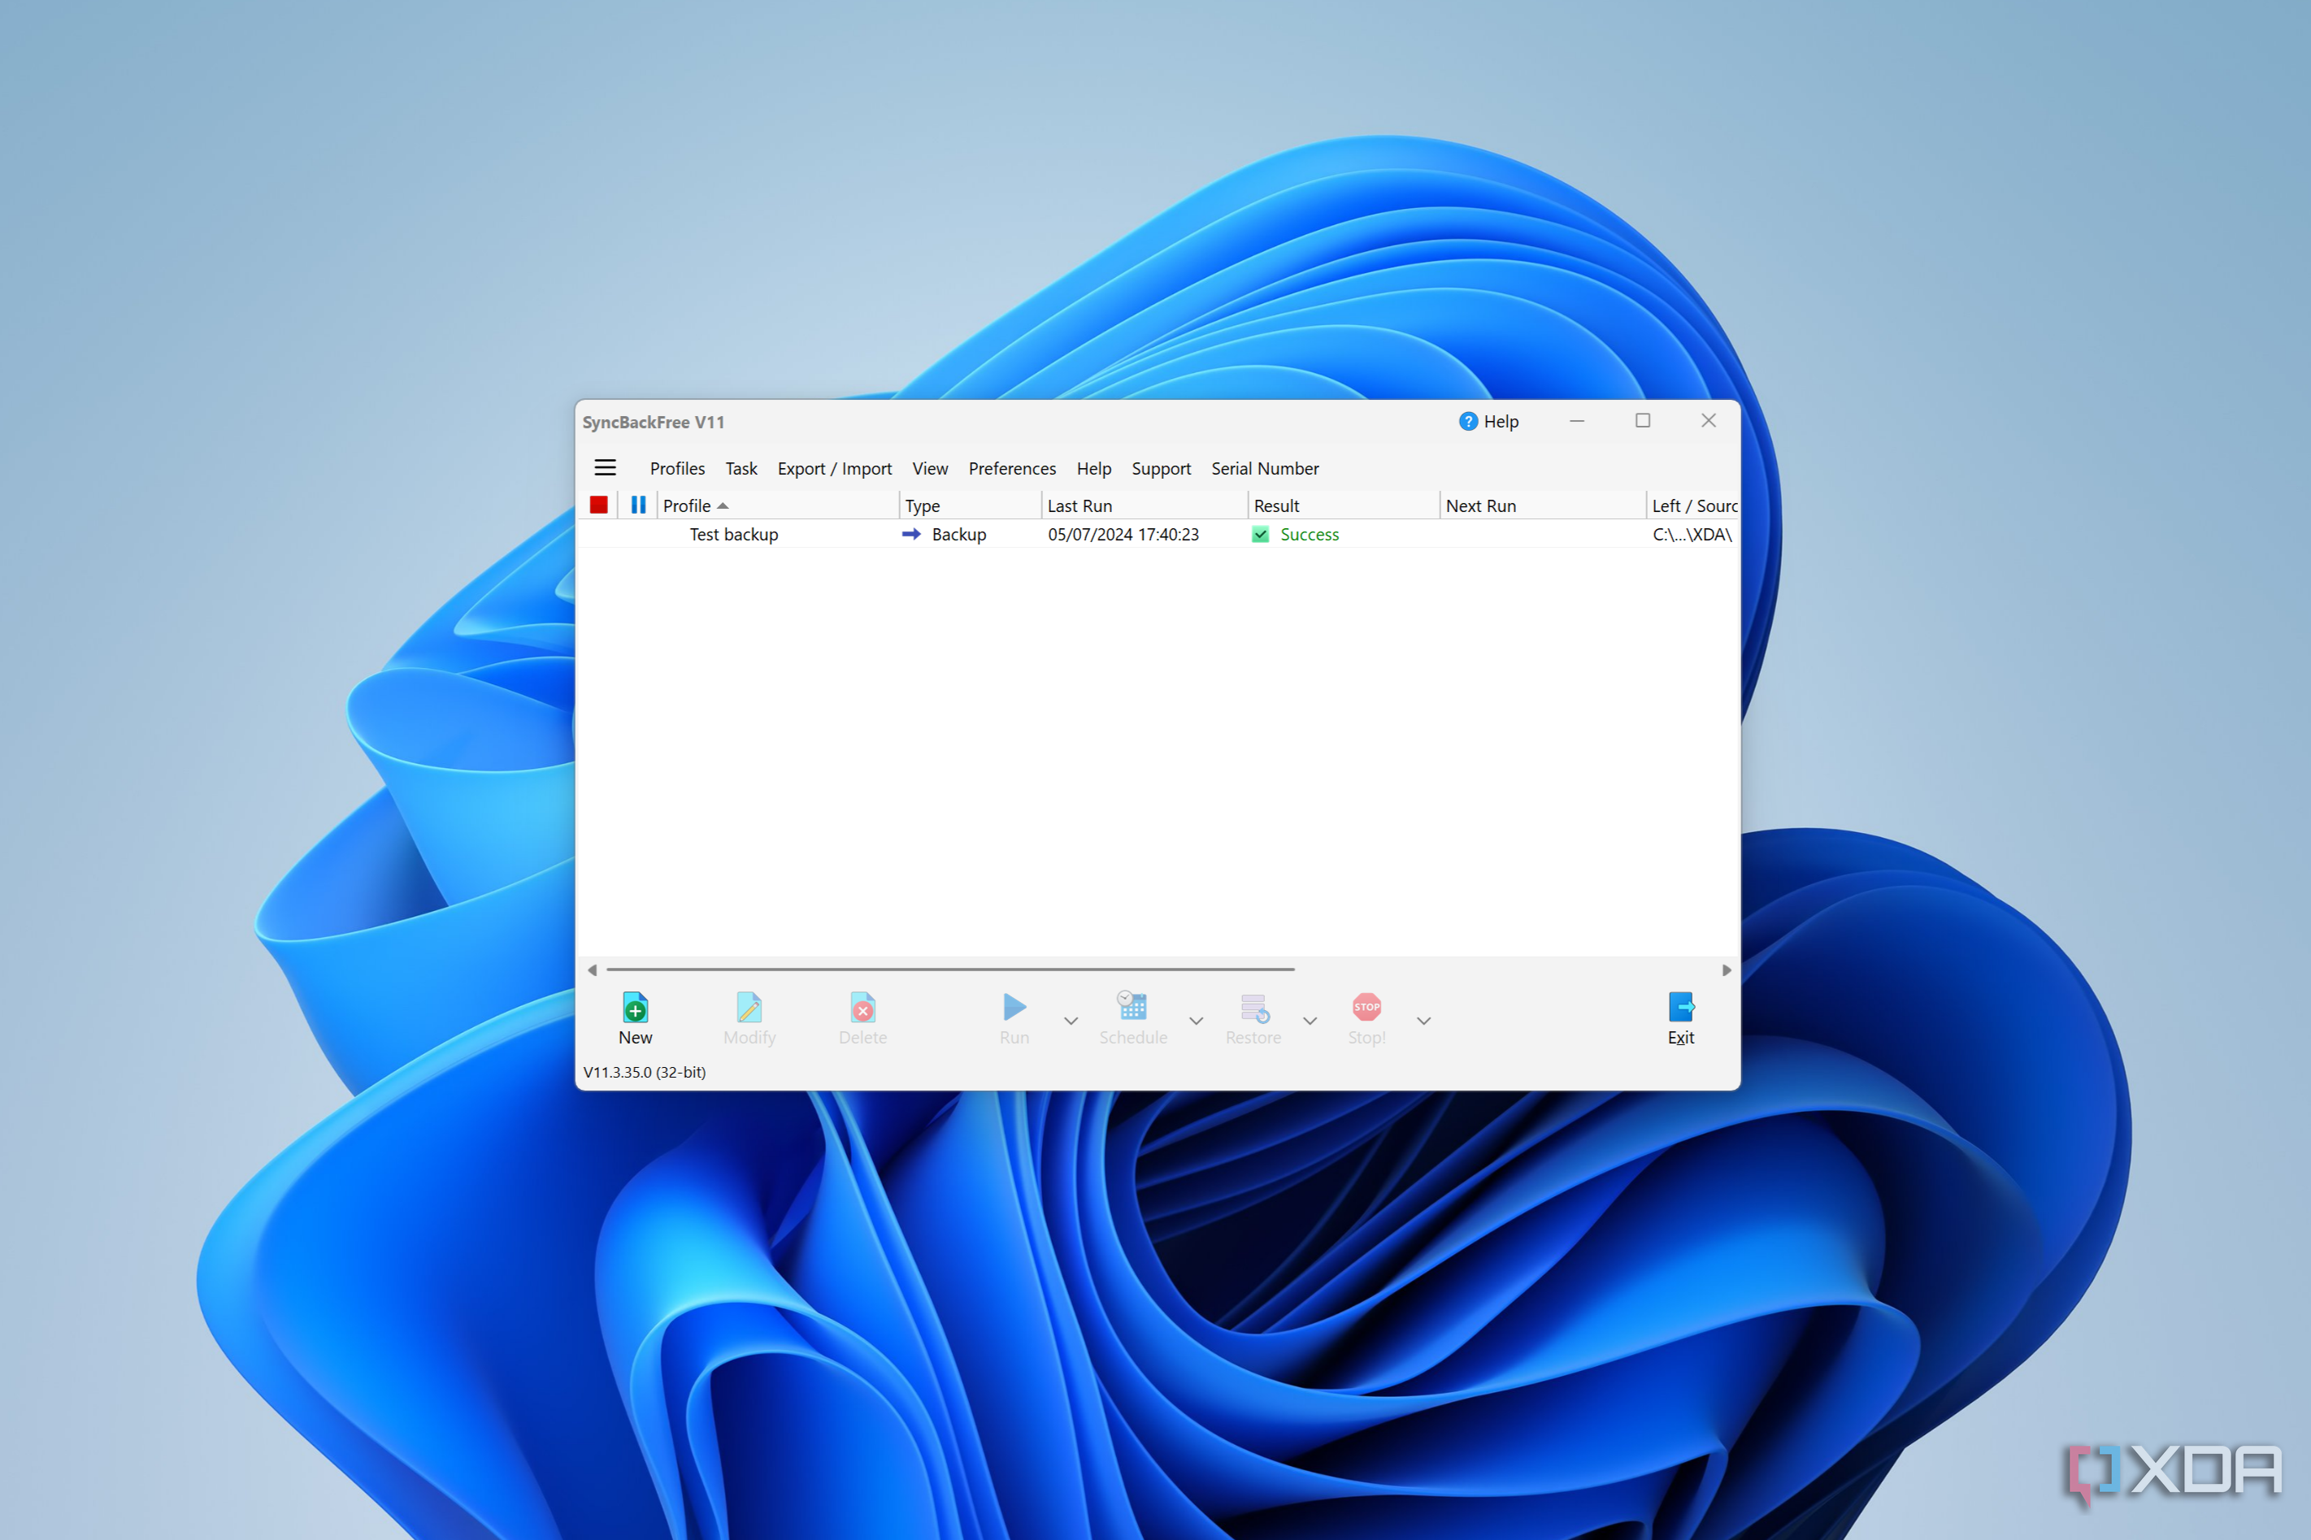Expand the Run dropdown arrow
The height and width of the screenshot is (1540, 2311).
(x=1071, y=1021)
